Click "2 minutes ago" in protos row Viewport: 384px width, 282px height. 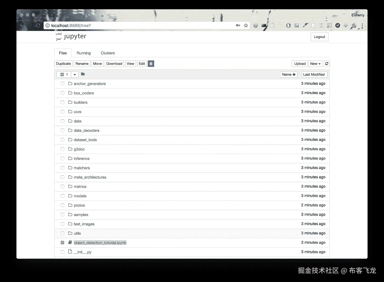[313, 205]
